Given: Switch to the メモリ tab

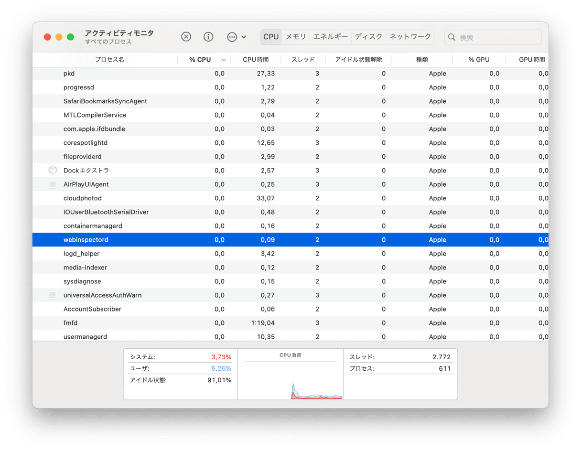Looking at the screenshot, I should pos(296,37).
